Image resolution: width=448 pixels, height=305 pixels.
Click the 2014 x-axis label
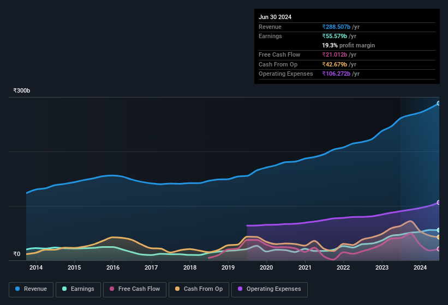36,267
